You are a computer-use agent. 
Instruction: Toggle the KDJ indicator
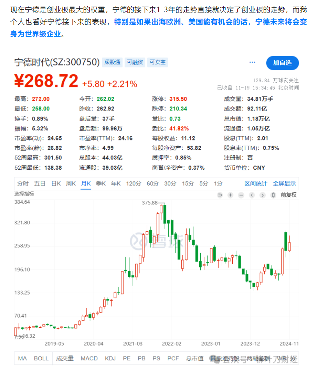[110, 358]
